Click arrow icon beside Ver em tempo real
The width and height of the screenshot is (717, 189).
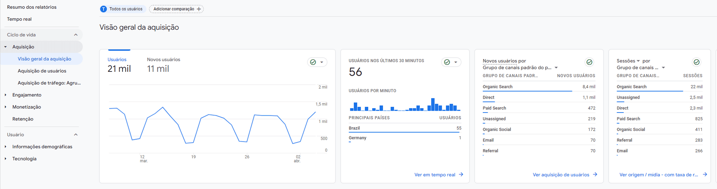click(461, 175)
